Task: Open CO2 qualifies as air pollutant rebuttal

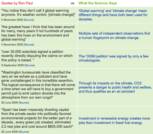Action: (115, 87)
